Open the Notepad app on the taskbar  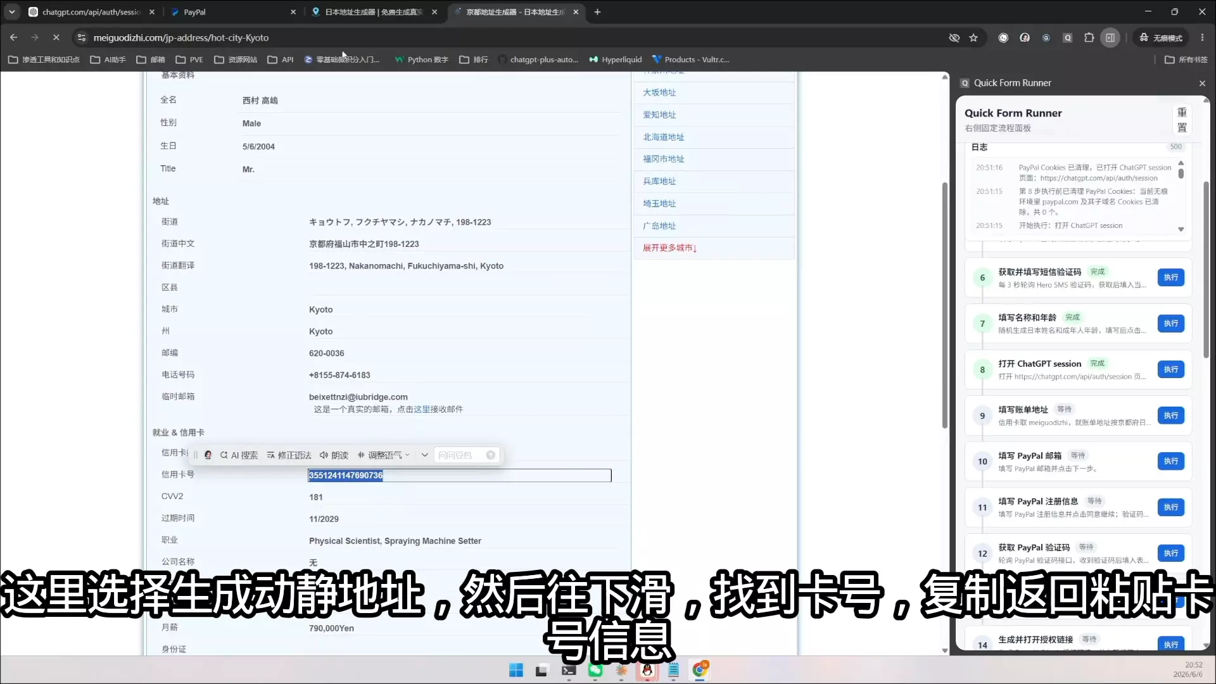tap(673, 670)
